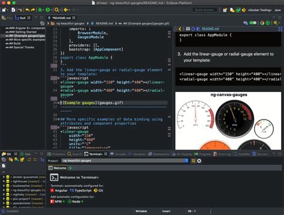Viewport: 284px width, 215px height.
Task: Add NPM automatic configuration
Action: (58, 202)
